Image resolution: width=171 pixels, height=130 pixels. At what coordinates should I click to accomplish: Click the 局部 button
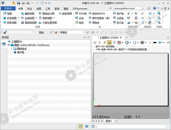coord(41,32)
